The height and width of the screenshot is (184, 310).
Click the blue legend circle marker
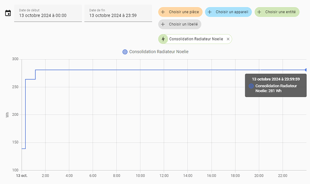point(125,52)
